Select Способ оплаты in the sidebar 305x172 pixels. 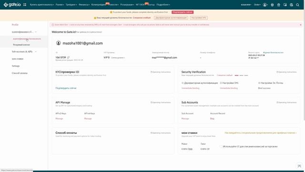click(20, 73)
